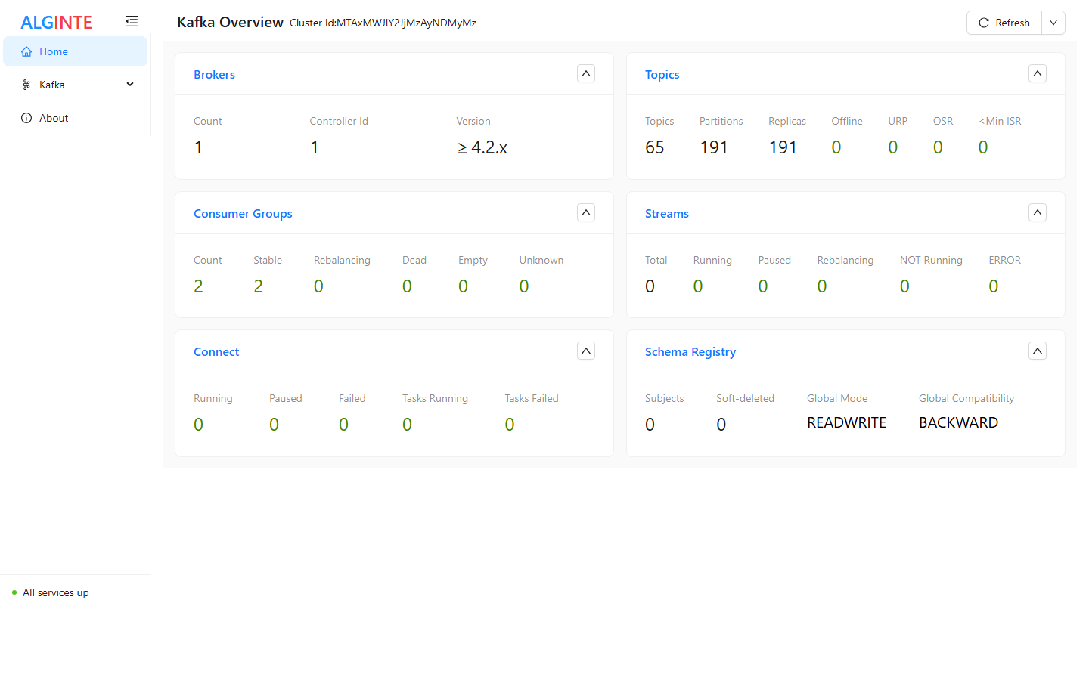Click the Consumer Groups Rebalancing value 0
The width and height of the screenshot is (1089, 680).
(x=318, y=286)
